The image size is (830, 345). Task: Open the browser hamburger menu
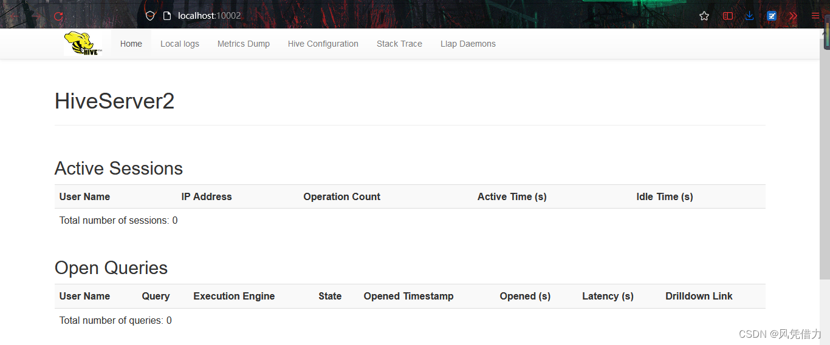pos(815,16)
